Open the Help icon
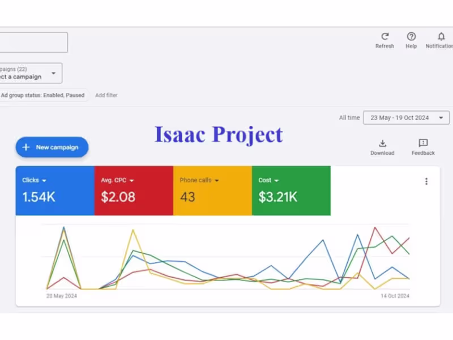Screen dimensions: 453x340 pyautogui.click(x=411, y=36)
